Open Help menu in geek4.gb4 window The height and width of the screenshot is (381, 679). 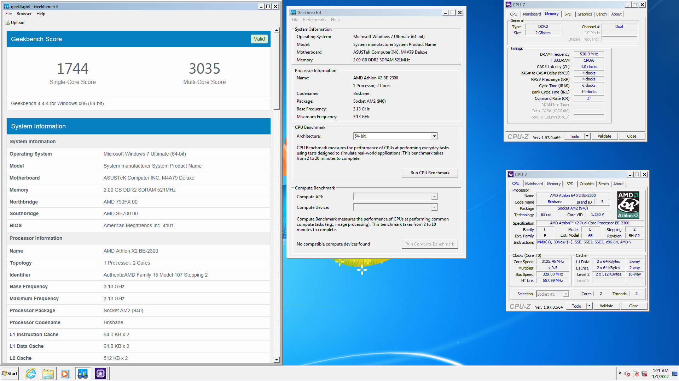click(x=41, y=14)
